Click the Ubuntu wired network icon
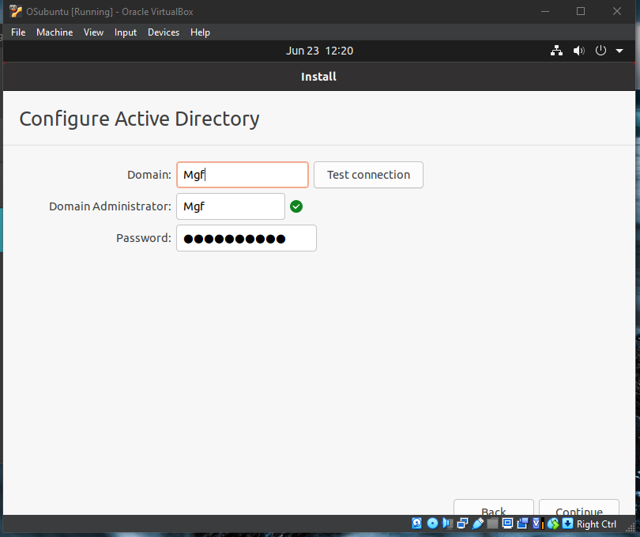The height and width of the screenshot is (537, 640). point(557,51)
